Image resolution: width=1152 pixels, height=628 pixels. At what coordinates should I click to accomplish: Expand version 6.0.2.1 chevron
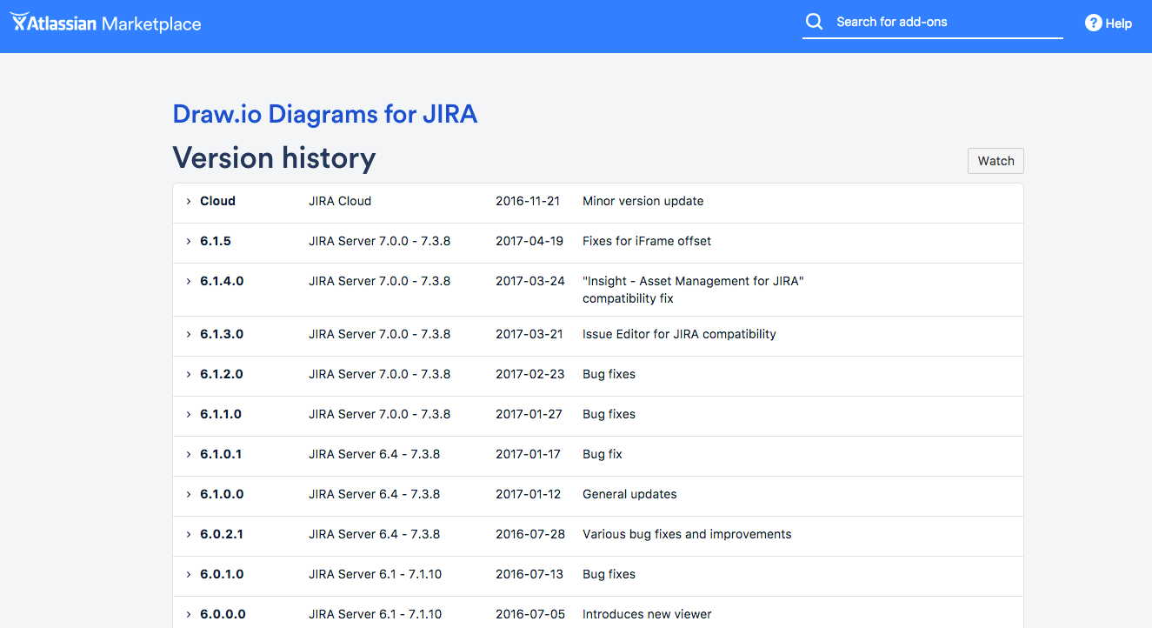pyautogui.click(x=188, y=534)
